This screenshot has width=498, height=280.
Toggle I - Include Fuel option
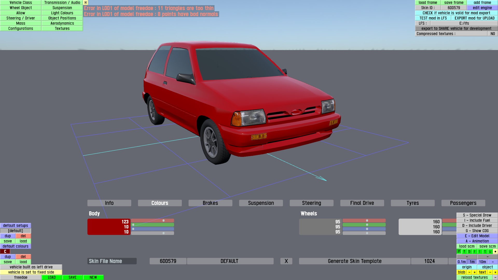(x=477, y=220)
